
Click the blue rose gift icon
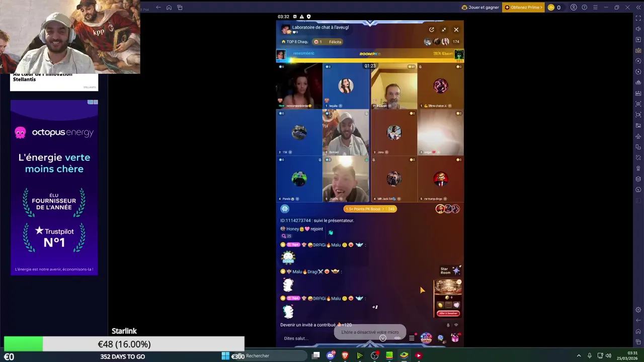441,338
